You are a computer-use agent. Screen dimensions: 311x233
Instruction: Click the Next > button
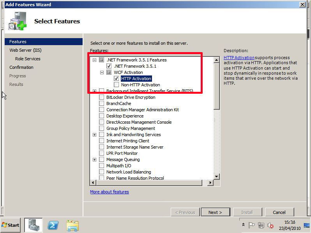pos(216,212)
